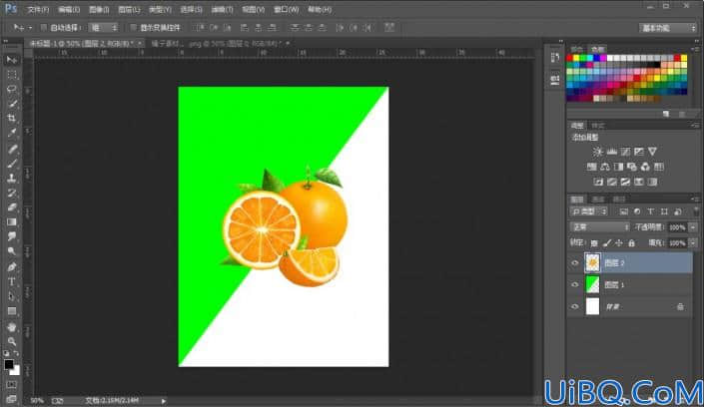704x407 pixels.
Task: Open the Layers panel flyout menu
Action: [695, 199]
